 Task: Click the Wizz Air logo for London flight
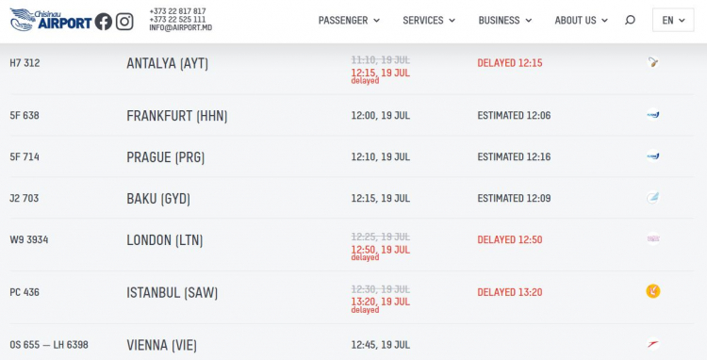(653, 238)
